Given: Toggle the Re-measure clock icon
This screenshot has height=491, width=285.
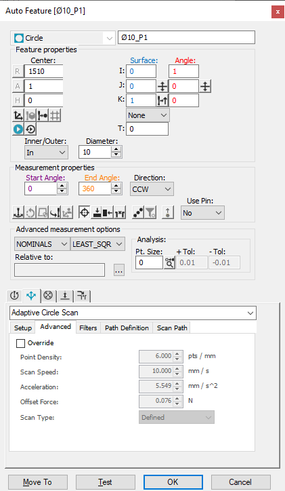Looking at the screenshot, I should pos(30,129).
